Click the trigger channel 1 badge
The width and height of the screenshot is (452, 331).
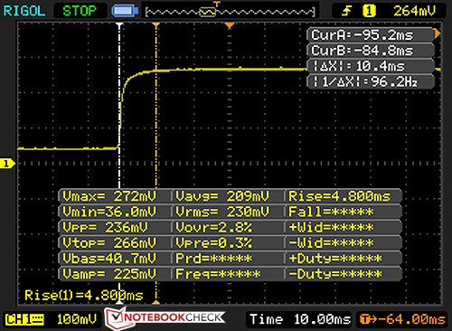(x=369, y=11)
